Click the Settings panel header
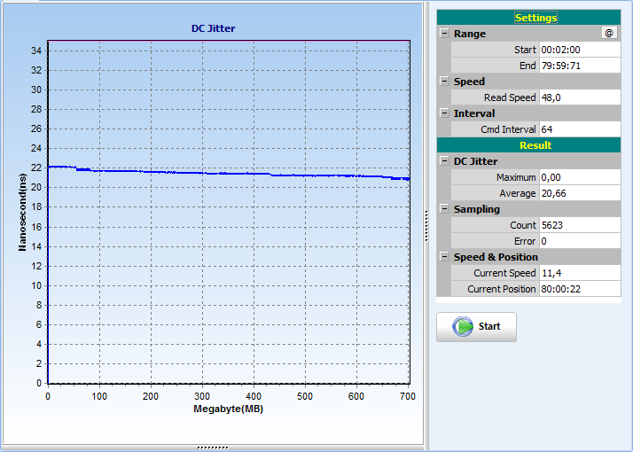633x452 pixels. pyautogui.click(x=528, y=18)
